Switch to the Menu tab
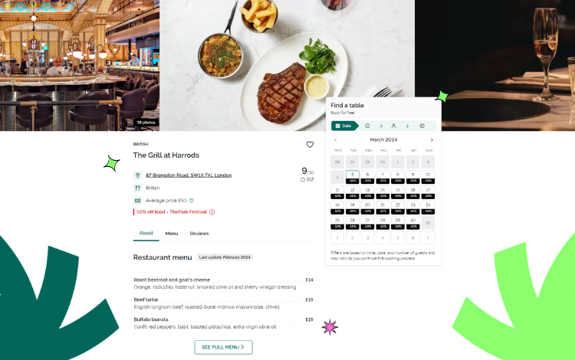The height and width of the screenshot is (360, 575). click(171, 234)
